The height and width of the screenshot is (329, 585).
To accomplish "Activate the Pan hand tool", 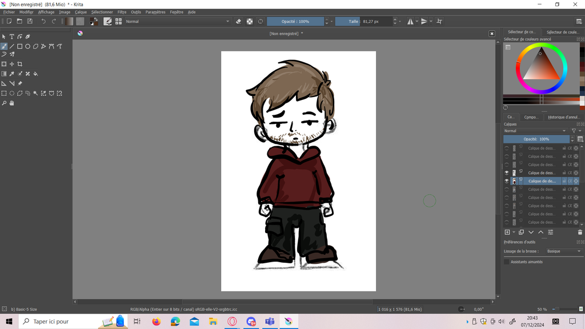I will 11,103.
